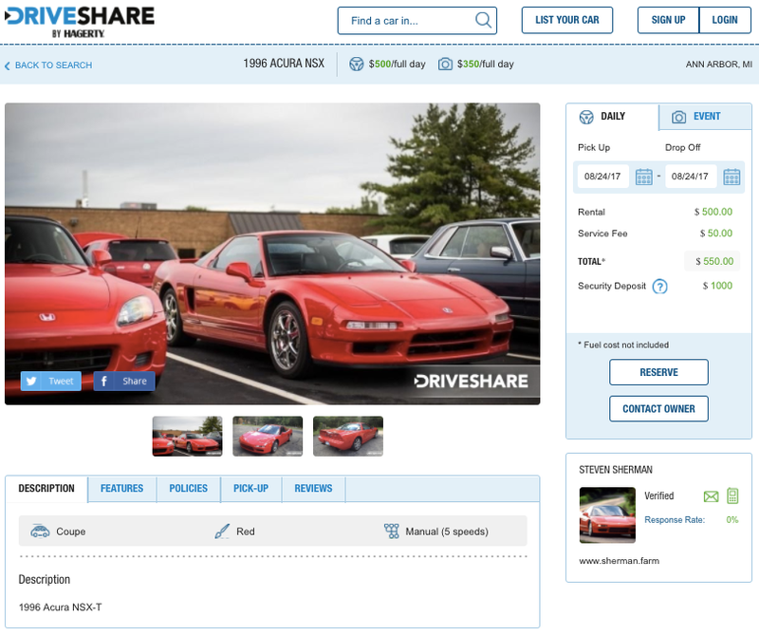
Task: Click the www.sherman.farm text
Action: [x=620, y=561]
